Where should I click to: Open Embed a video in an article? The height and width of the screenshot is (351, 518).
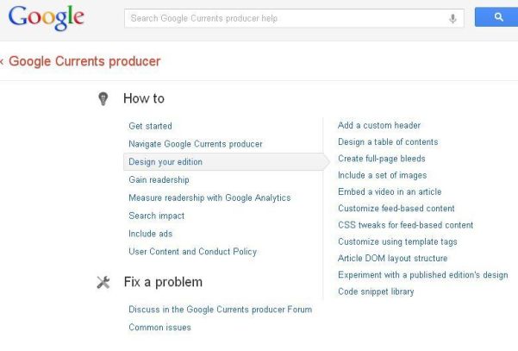(390, 192)
